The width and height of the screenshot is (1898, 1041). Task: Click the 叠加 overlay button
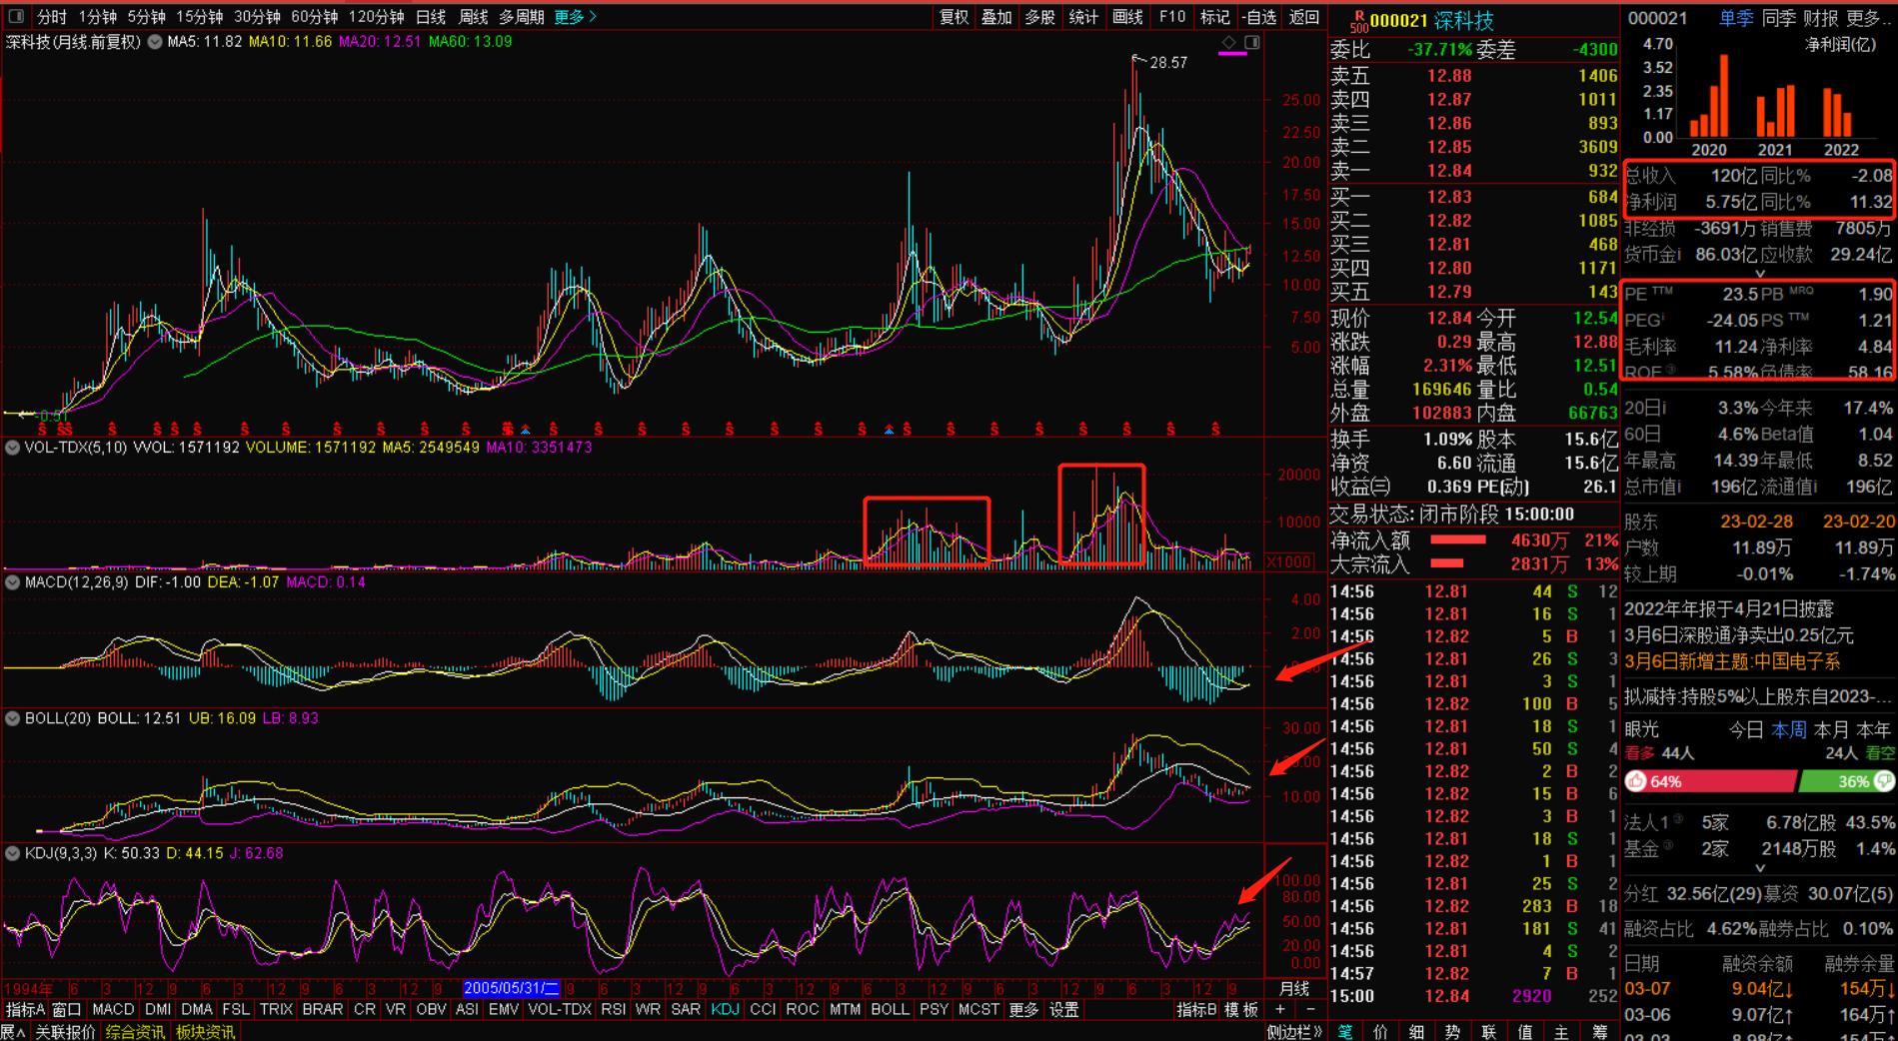point(996,17)
